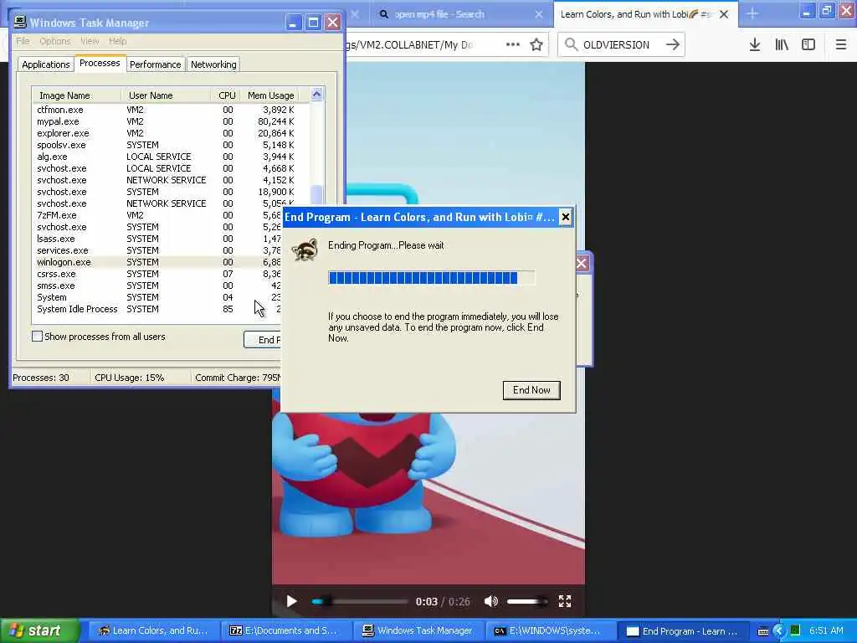Select the csrss.exe process row
The width and height of the screenshot is (857, 643).
coord(157,274)
